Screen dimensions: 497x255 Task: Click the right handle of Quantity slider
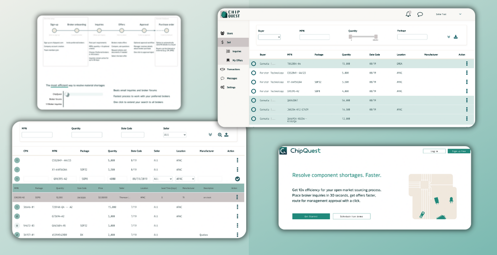coord(376,37)
